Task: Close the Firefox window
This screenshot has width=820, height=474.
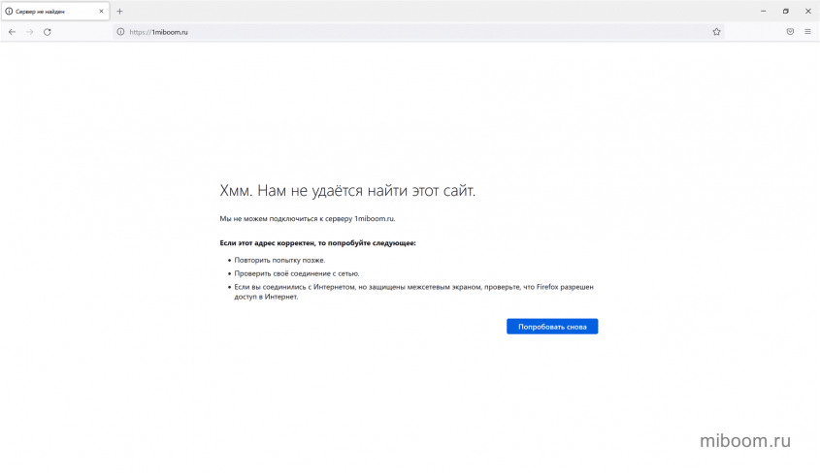Action: [807, 11]
